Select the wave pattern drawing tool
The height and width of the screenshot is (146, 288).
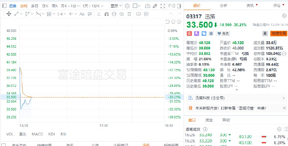[x=38, y=14]
